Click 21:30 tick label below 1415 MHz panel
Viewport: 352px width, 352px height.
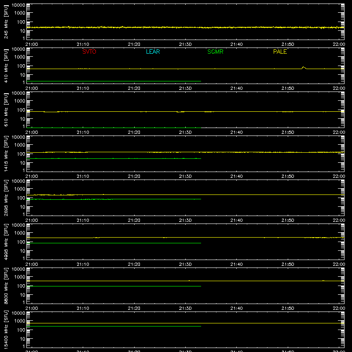[x=185, y=176]
